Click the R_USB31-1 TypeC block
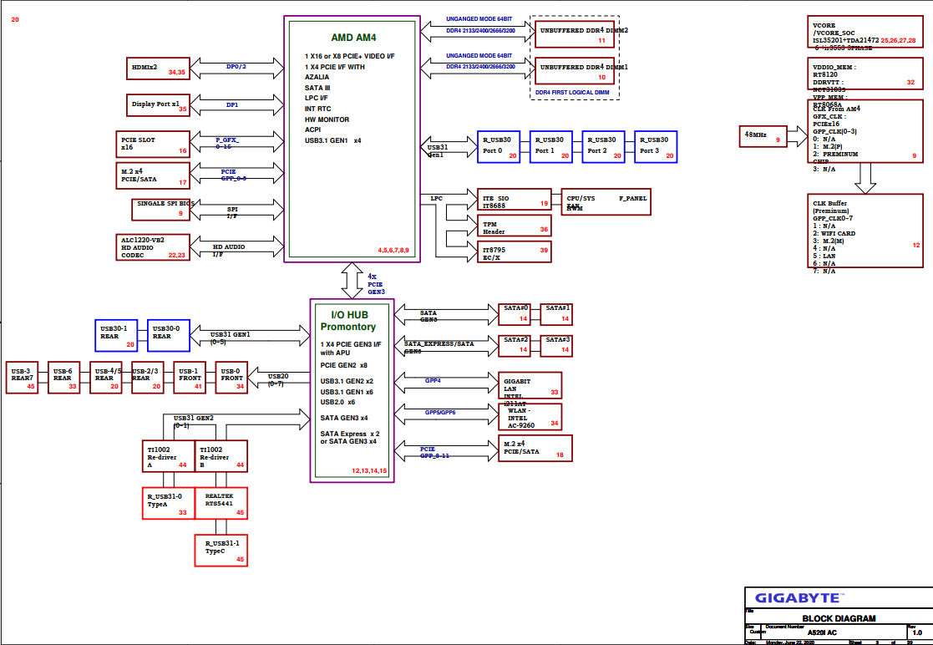This screenshot has height=645, width=933. [221, 551]
